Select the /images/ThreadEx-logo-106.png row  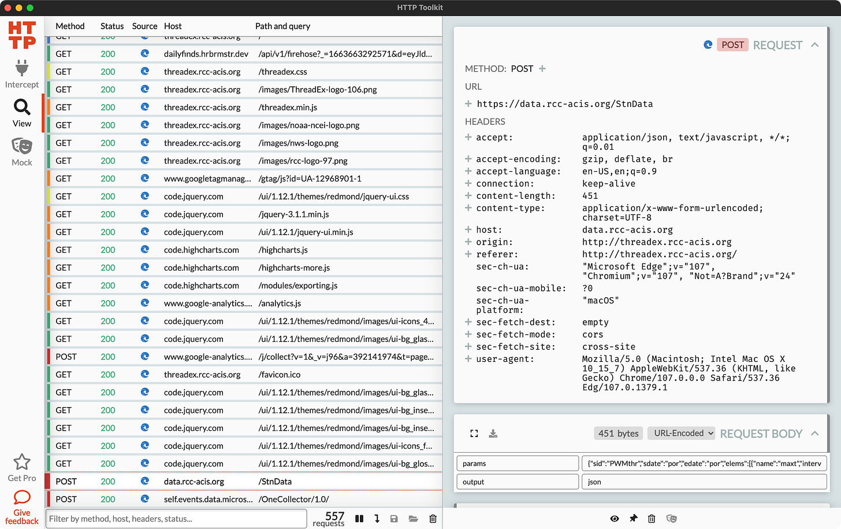coord(244,90)
